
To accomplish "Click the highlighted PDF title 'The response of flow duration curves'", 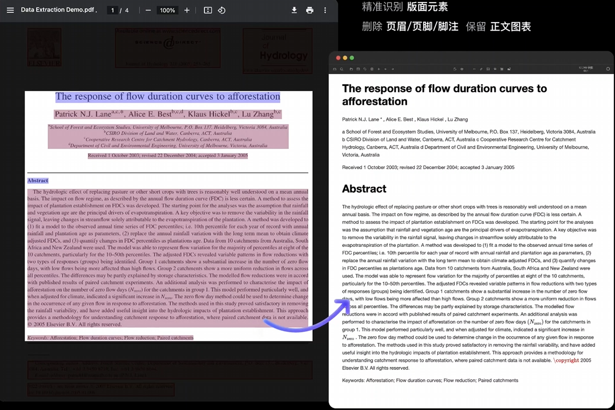I will (x=168, y=96).
